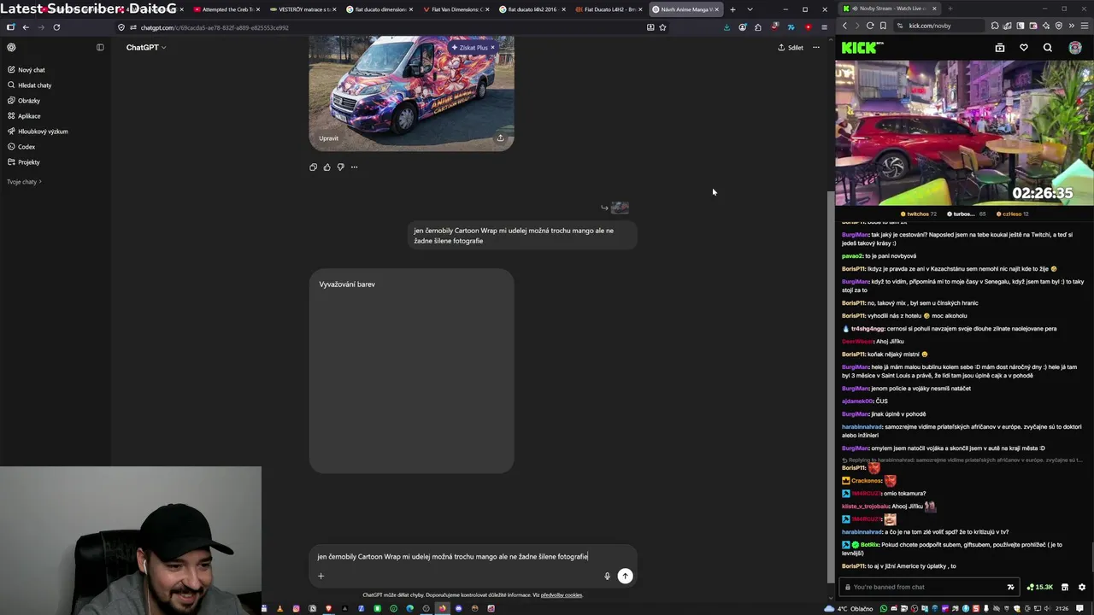Give thumbs down to the response
Screen dimensions: 1094x615
click(340, 167)
